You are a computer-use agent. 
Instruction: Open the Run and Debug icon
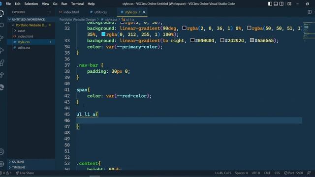[x=2, y=50]
